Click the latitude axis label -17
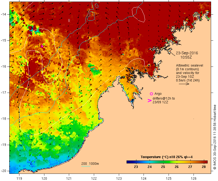Screen dimensions: 218x181 coord(3,93)
